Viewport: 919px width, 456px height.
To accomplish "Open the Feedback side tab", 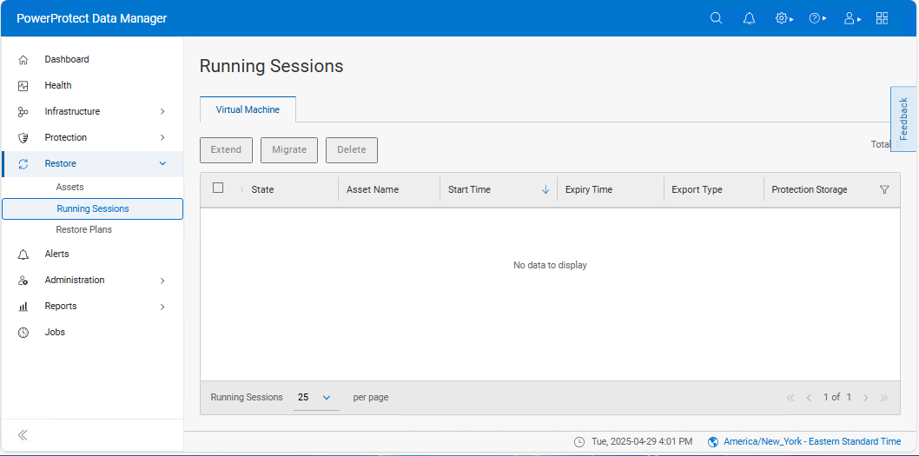I will (x=903, y=119).
